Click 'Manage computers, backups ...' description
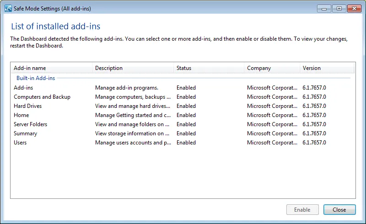This screenshot has width=366, height=224. pyautogui.click(x=133, y=97)
